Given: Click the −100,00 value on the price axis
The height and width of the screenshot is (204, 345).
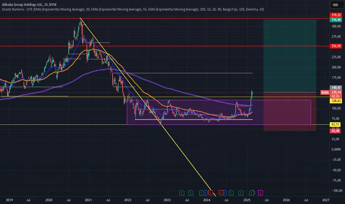Looking at the screenshot, I should coord(336,191).
